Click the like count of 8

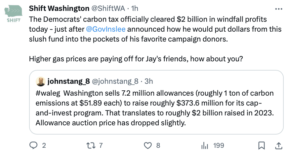click(158, 145)
